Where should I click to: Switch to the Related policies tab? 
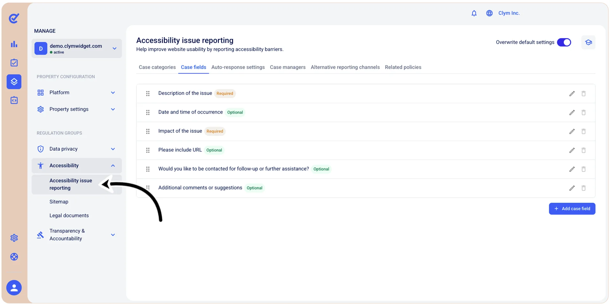click(403, 67)
